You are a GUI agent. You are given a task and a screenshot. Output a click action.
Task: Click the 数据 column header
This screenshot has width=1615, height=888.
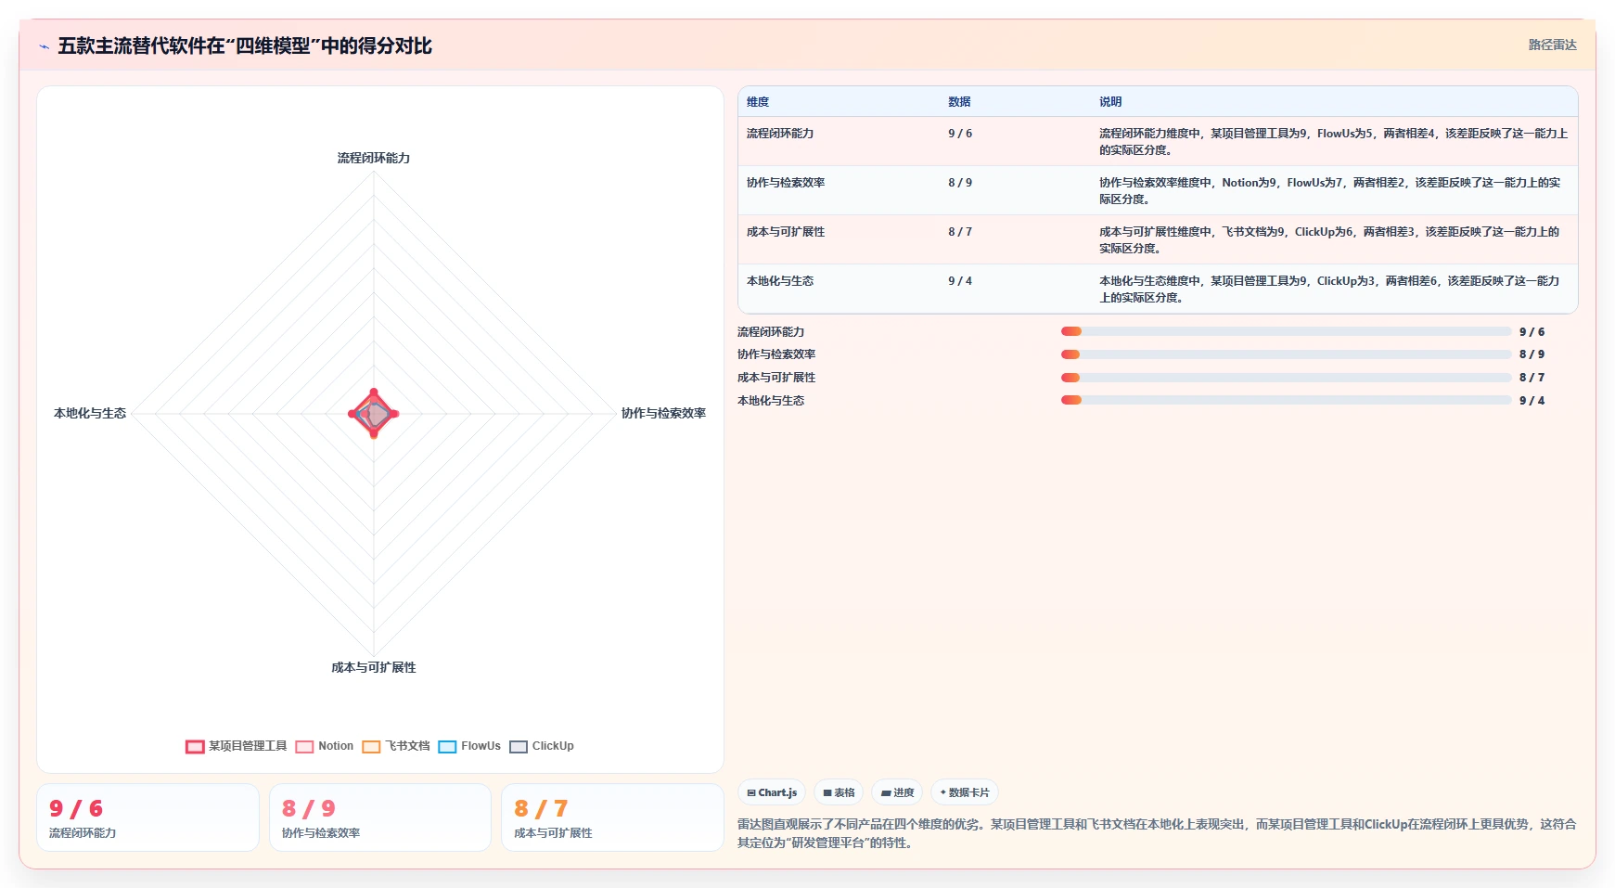[x=959, y=102]
